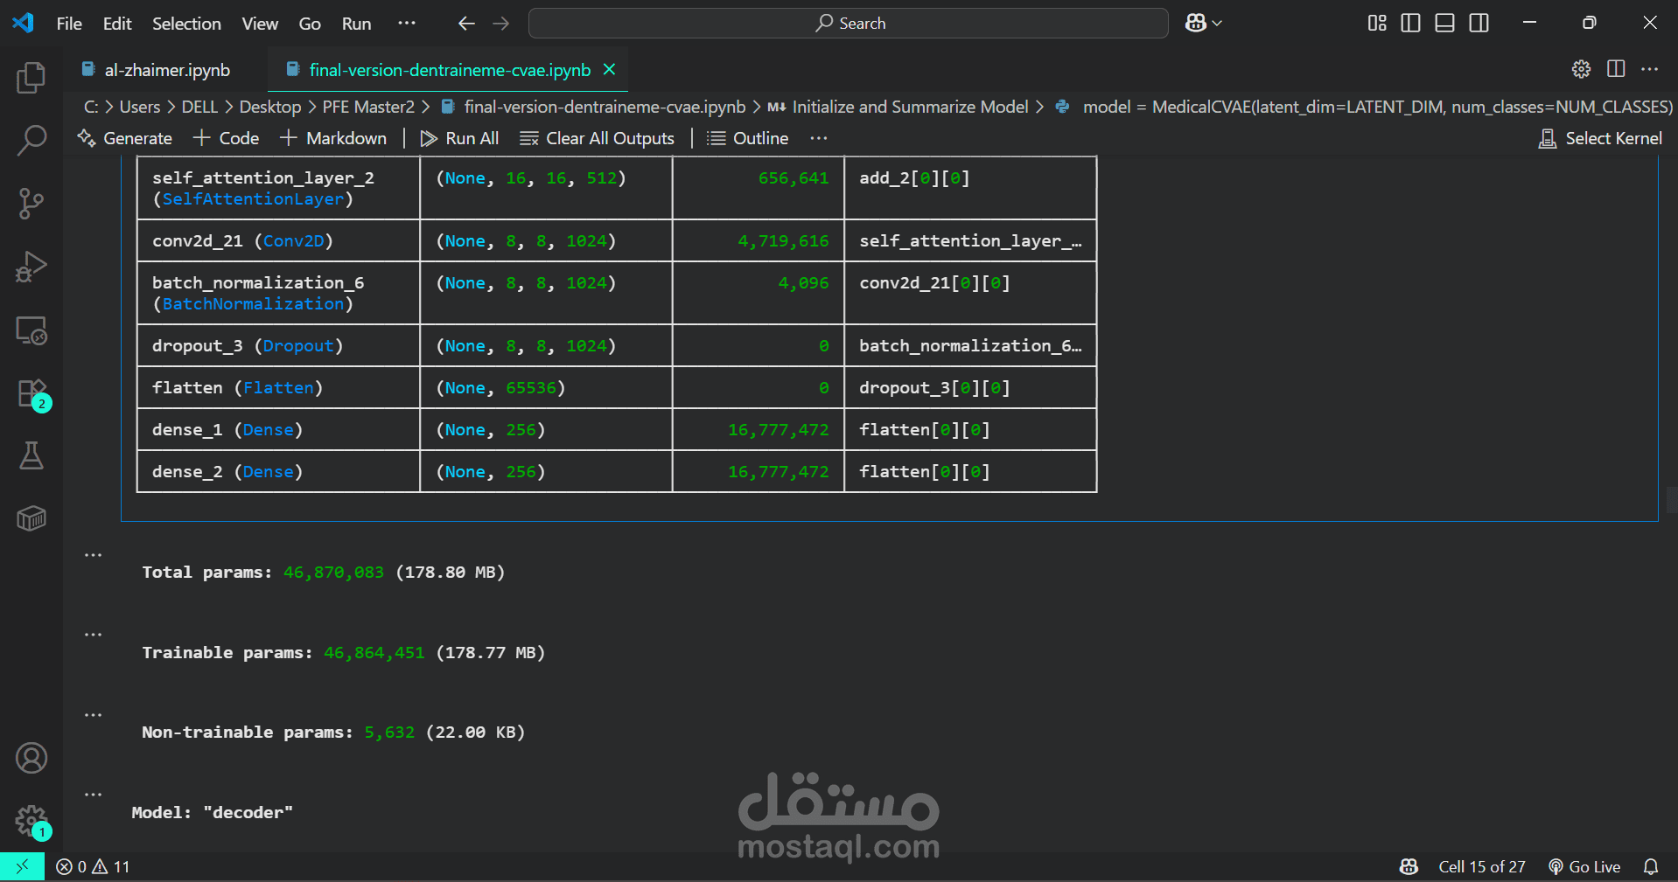Click the Users breadcrumb segment
The width and height of the screenshot is (1678, 882).
pyautogui.click(x=140, y=107)
